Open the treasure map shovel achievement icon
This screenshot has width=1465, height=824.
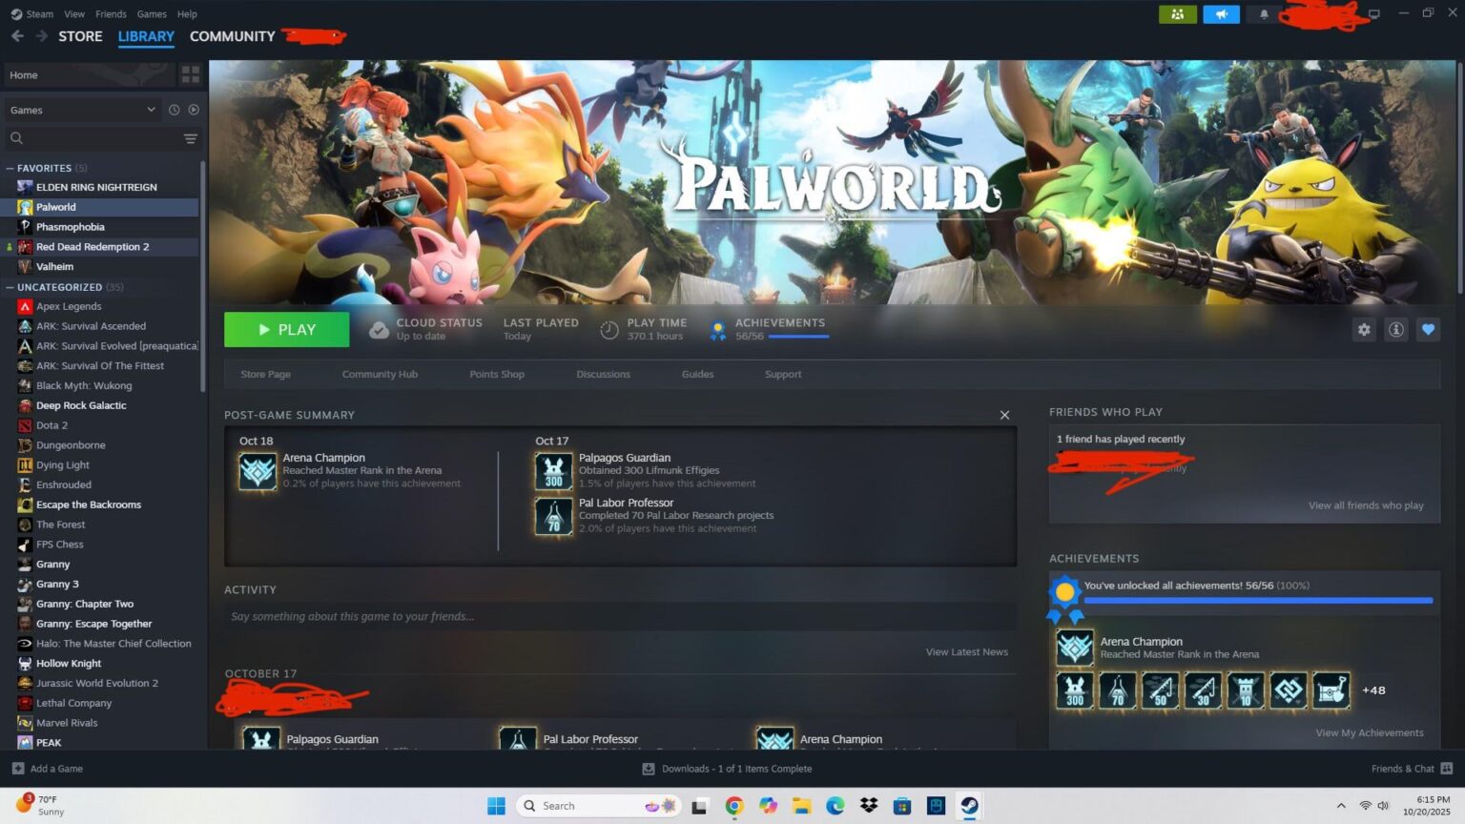coord(1331,690)
